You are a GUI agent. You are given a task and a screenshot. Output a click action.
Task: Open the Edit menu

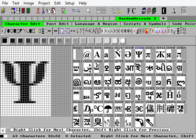tap(57, 3)
